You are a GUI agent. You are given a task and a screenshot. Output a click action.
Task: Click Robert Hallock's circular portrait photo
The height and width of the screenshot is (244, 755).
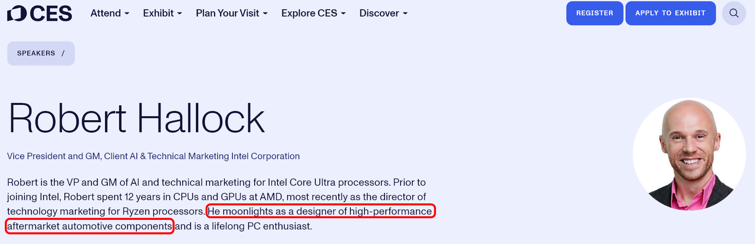tap(689, 154)
